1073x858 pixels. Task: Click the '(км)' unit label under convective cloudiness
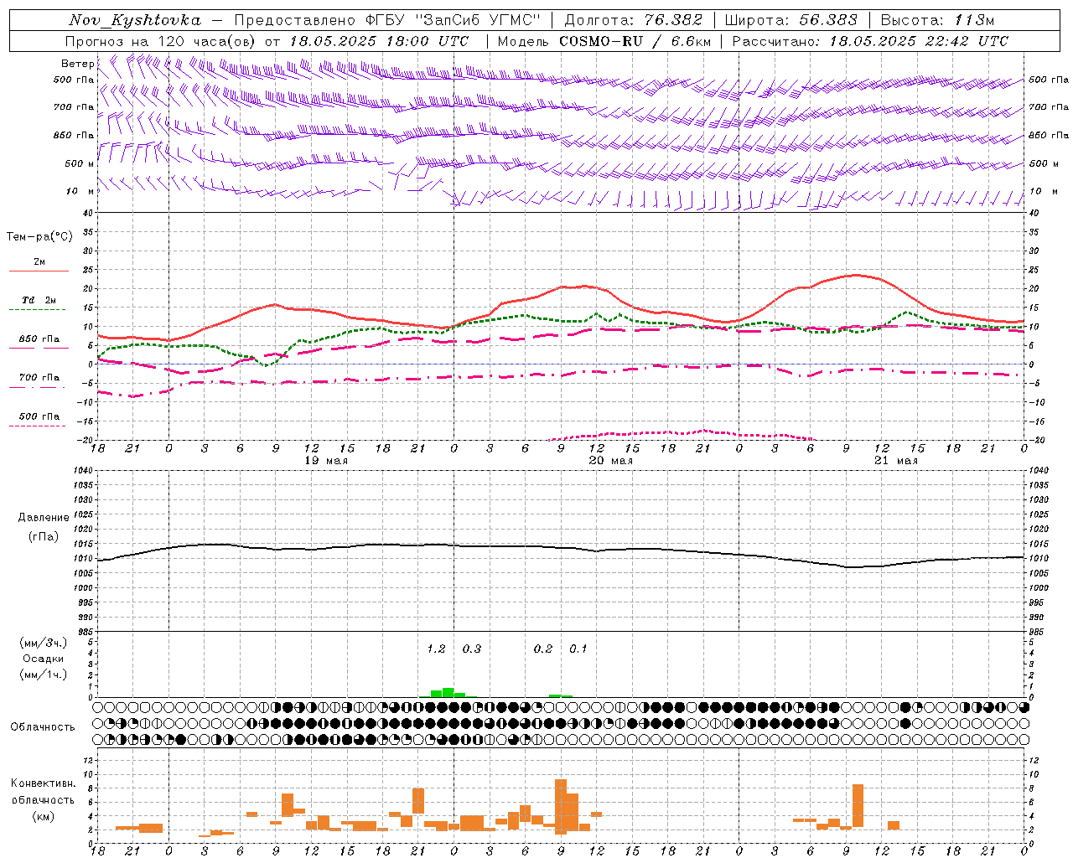(x=44, y=815)
